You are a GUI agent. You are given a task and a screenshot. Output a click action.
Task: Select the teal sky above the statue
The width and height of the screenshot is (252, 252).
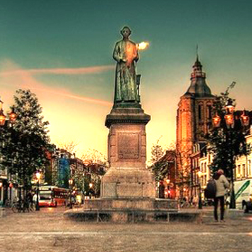[126, 14]
